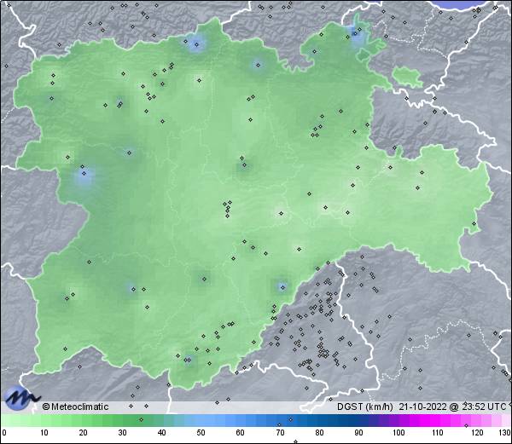The height and width of the screenshot is (444, 512).
Task: Click the scale label 130
Action: [x=505, y=433]
